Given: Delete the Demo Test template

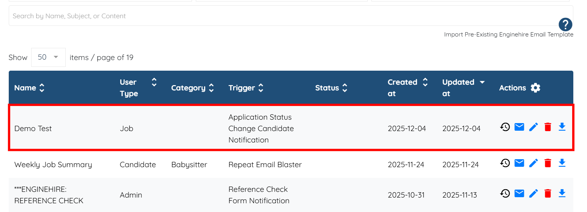Looking at the screenshot, I should coord(547,127).
